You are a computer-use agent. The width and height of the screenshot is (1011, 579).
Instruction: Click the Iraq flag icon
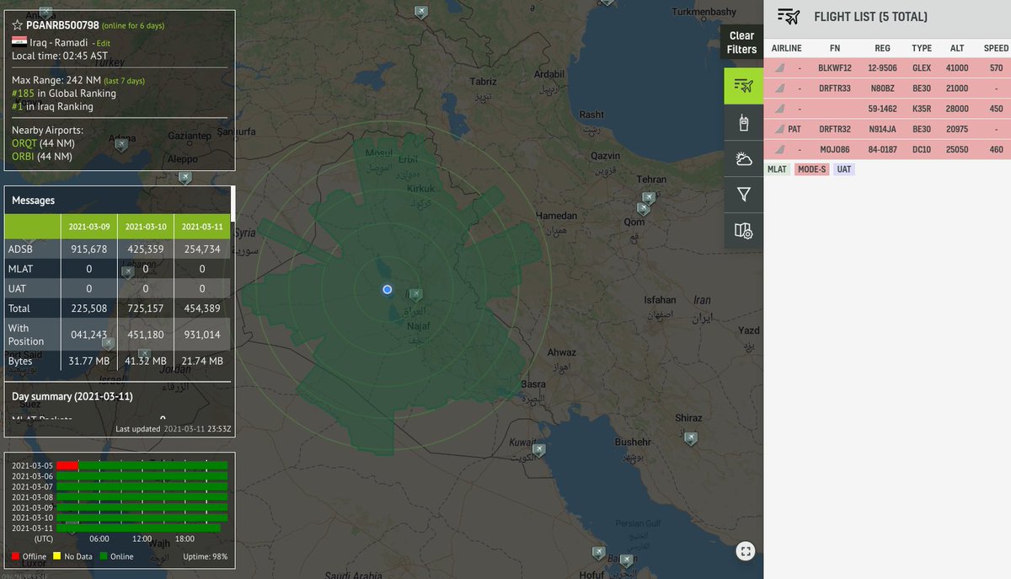(19, 41)
